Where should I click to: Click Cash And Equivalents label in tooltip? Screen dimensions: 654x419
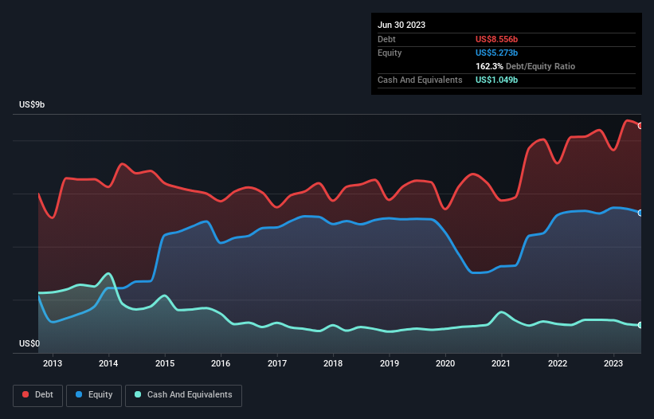coord(420,80)
